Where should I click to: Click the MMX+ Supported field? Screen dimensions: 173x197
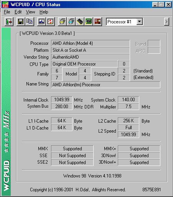[x=139, y=149]
